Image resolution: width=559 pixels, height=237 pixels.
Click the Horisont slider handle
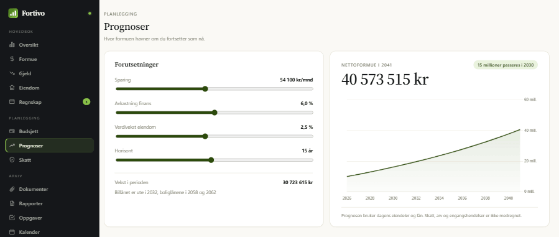point(211,160)
